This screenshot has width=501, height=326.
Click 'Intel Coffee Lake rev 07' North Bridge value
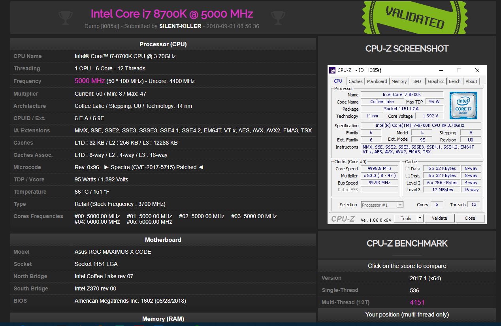pyautogui.click(x=104, y=276)
